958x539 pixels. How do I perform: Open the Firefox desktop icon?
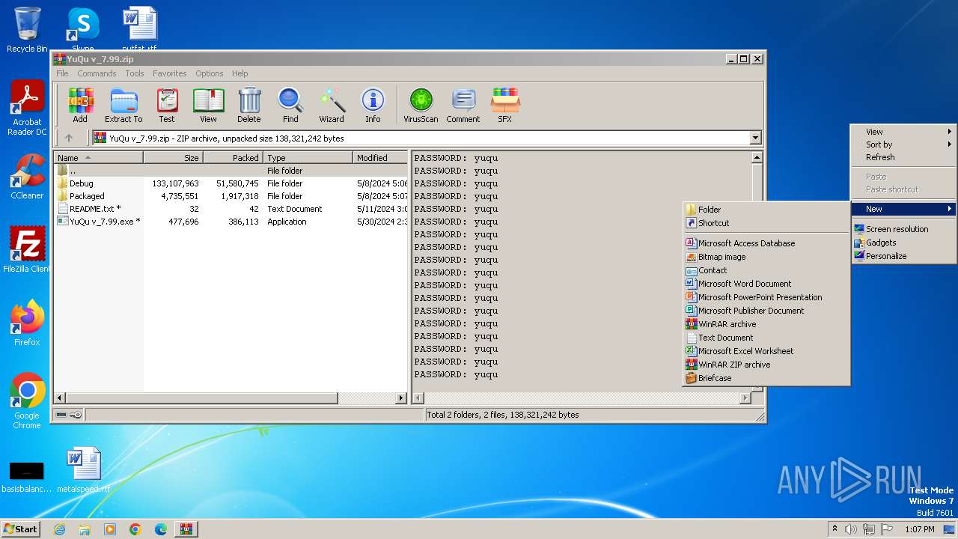[27, 323]
